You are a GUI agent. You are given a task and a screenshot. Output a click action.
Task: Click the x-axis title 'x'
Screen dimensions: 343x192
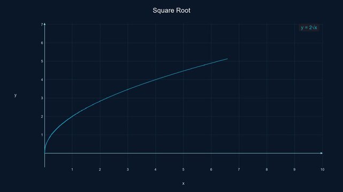click(x=184, y=183)
